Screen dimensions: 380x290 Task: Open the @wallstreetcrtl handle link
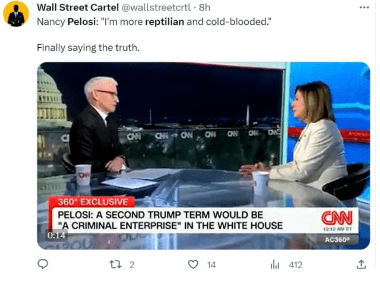pos(156,8)
